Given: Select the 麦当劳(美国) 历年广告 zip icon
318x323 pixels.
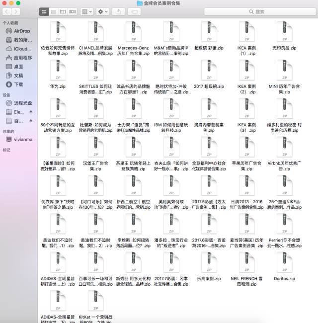Looking at the screenshot, I should pyautogui.click(x=247, y=224).
